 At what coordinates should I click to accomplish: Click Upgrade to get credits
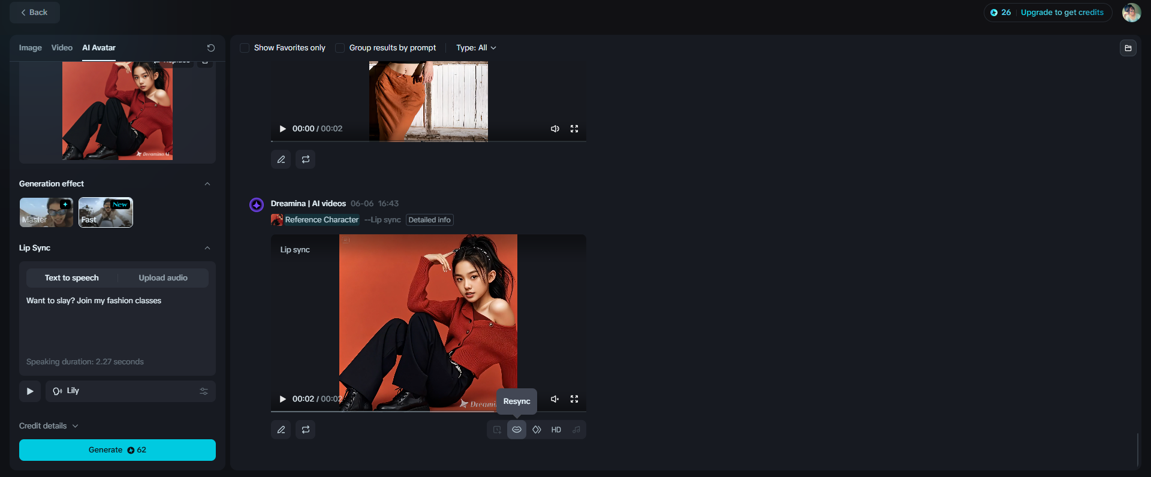[x=1062, y=13]
